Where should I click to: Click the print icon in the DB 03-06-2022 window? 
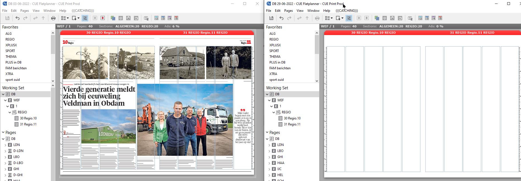(x=53, y=18)
